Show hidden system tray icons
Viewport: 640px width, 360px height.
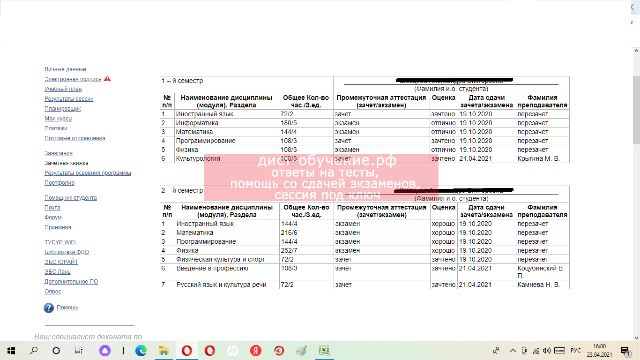click(513, 351)
